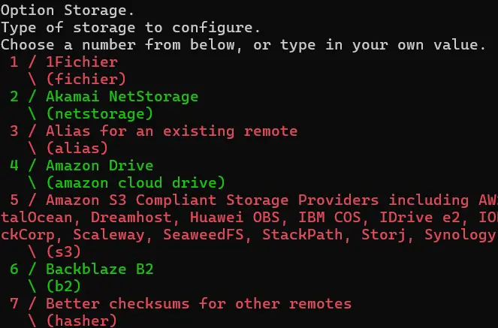Viewport: 498px width, 328px height.
Task: Select "Better checksums for other remotes" entry
Action: (198, 304)
